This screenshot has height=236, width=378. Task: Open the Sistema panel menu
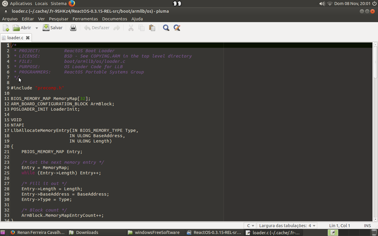[58, 4]
